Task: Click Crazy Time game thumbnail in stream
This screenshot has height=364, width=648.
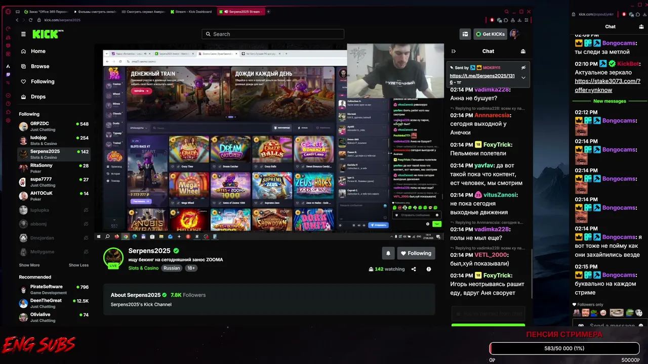Action: pyautogui.click(x=188, y=150)
